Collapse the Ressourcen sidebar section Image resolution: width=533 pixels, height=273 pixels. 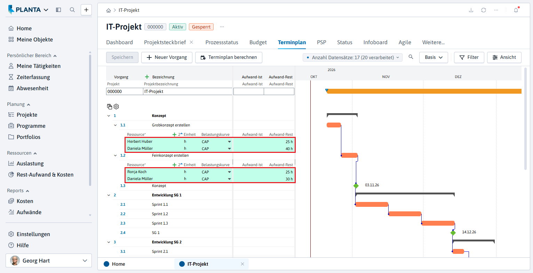pyautogui.click(x=35, y=153)
